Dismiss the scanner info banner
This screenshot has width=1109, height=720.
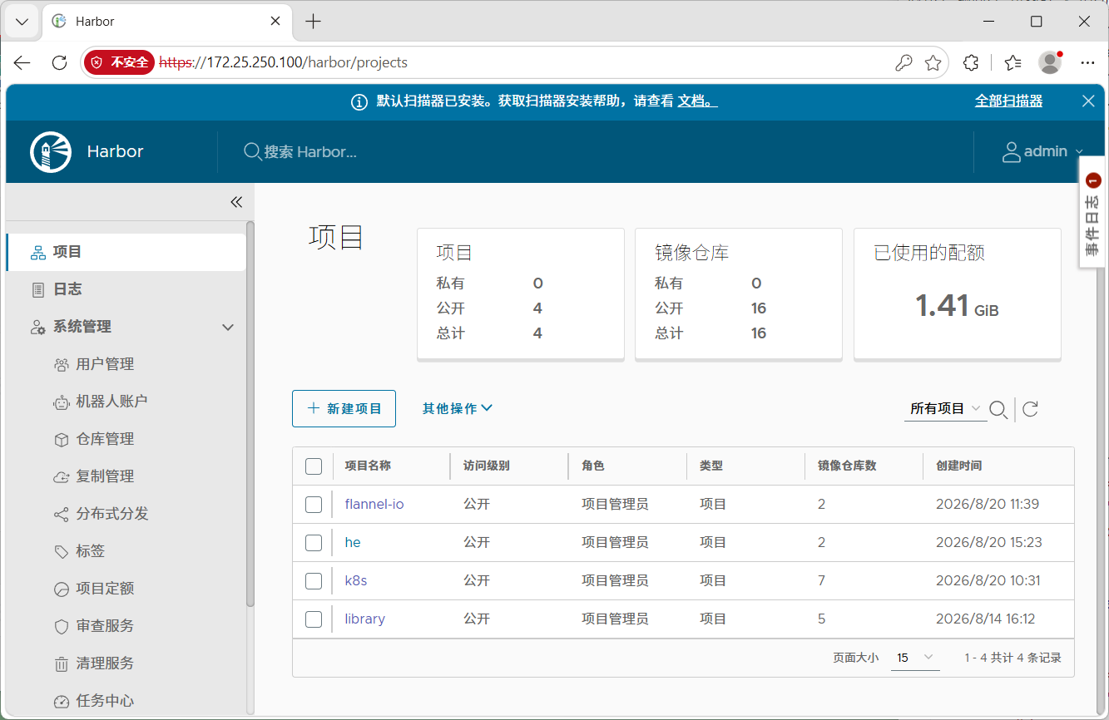pyautogui.click(x=1088, y=101)
